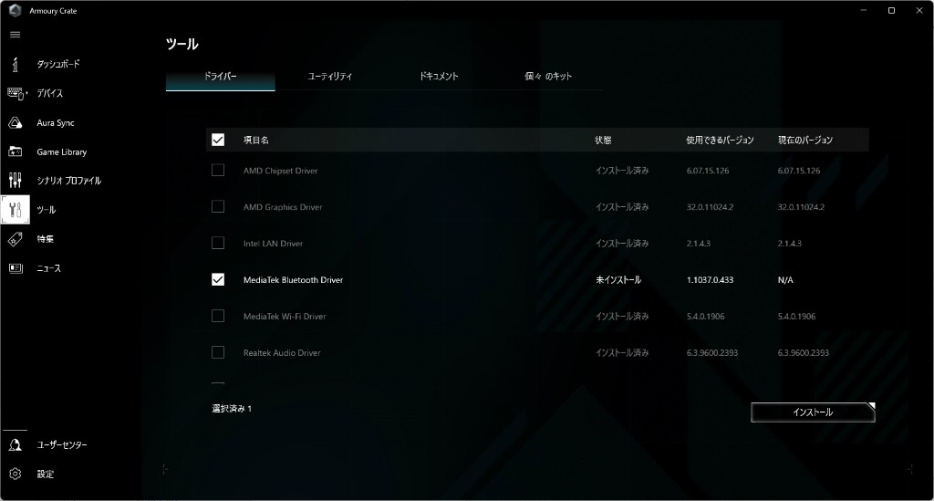Click available version 1.1037.0.433
The image size is (934, 501).
(x=710, y=280)
